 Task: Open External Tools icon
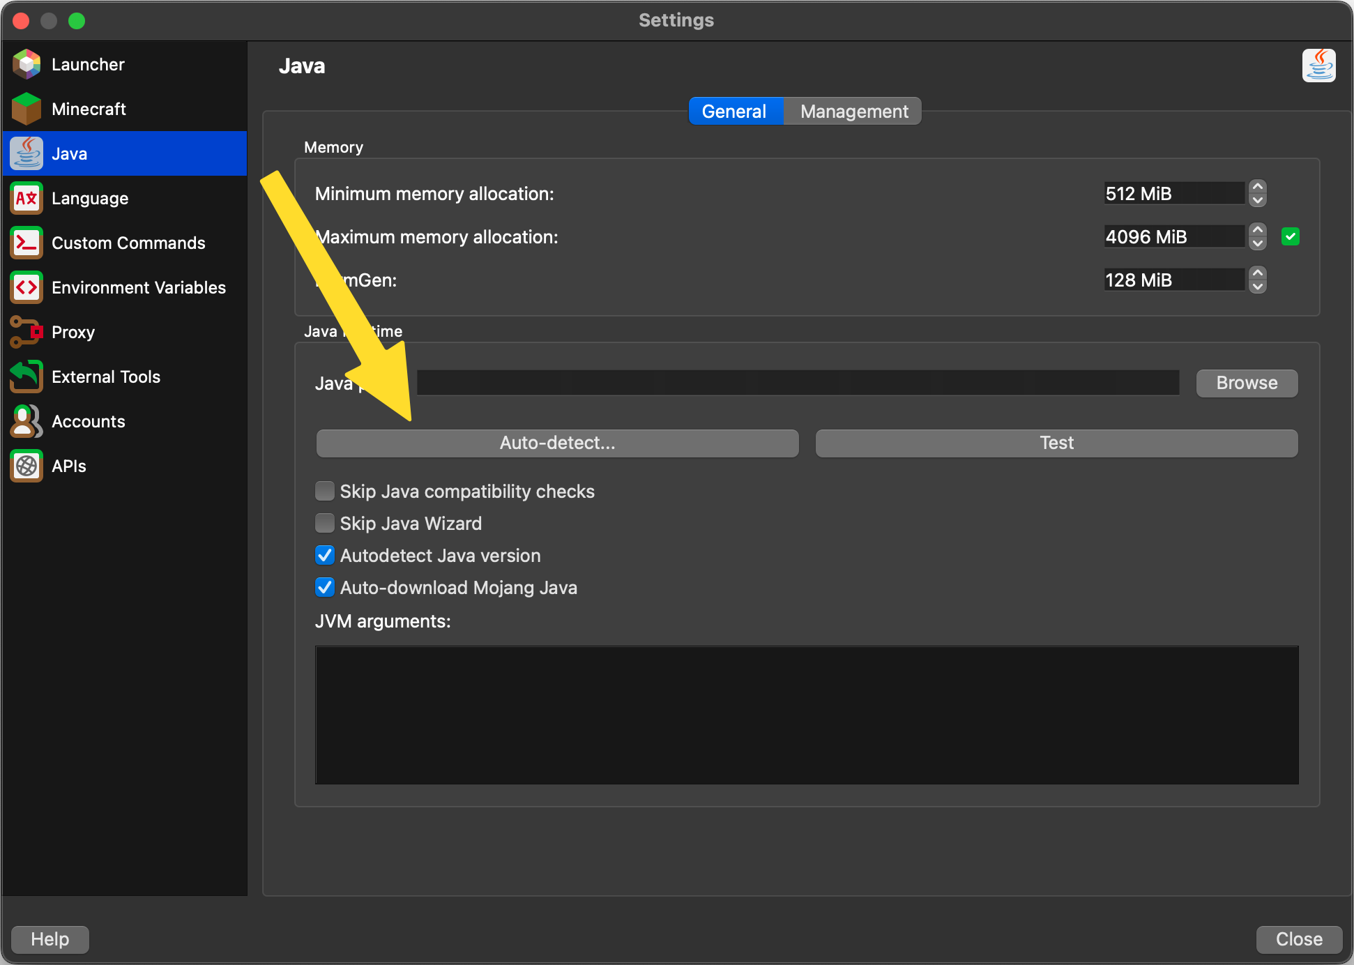(x=26, y=377)
